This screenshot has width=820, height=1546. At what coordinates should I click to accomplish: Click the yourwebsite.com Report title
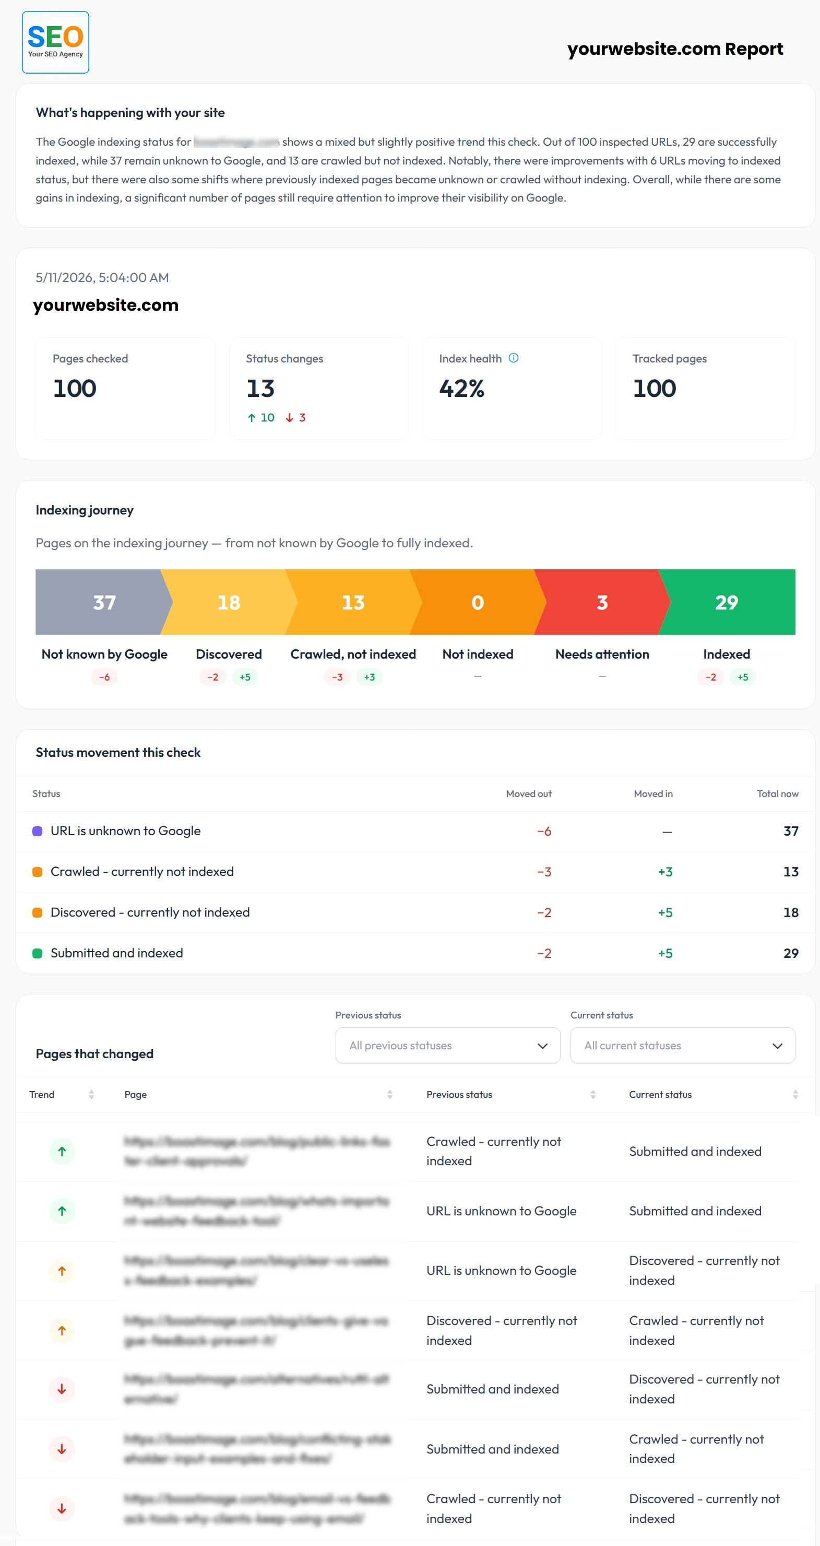tap(675, 49)
